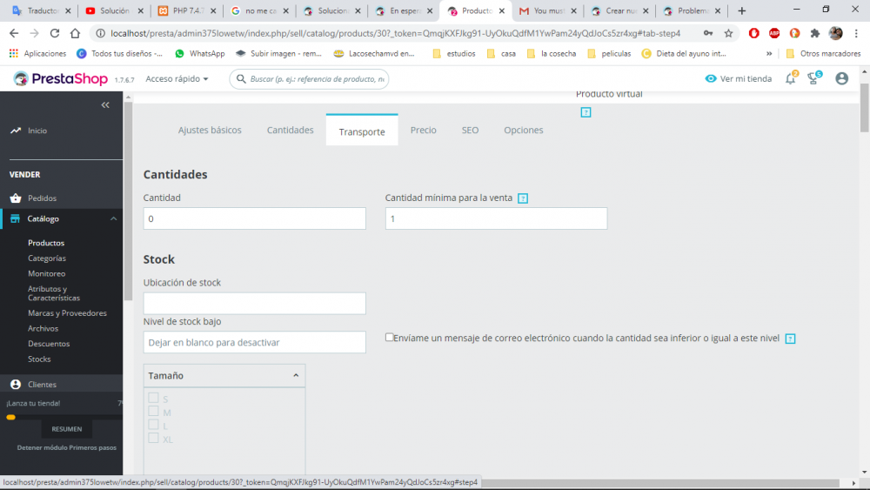The height and width of the screenshot is (490, 870).
Task: Open Chrome profile avatar
Action: pos(835,33)
